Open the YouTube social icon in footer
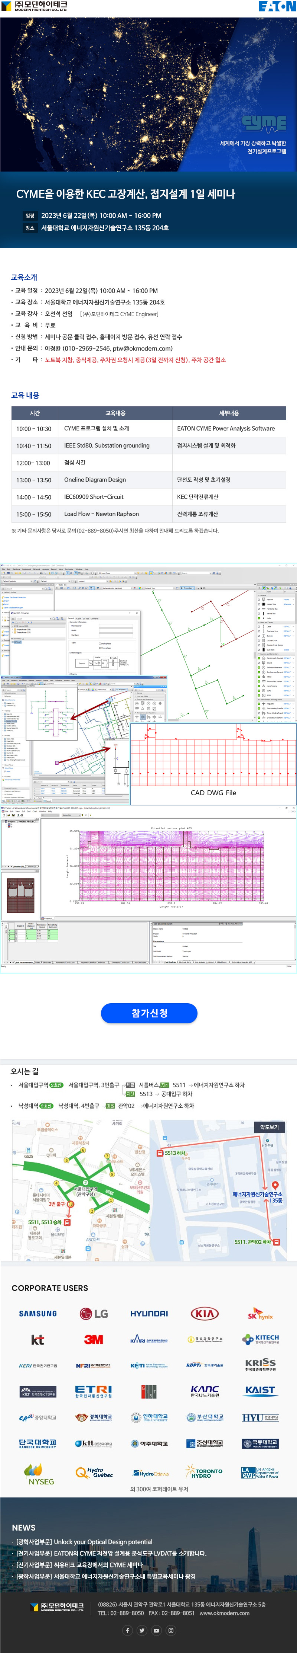 (156, 1630)
